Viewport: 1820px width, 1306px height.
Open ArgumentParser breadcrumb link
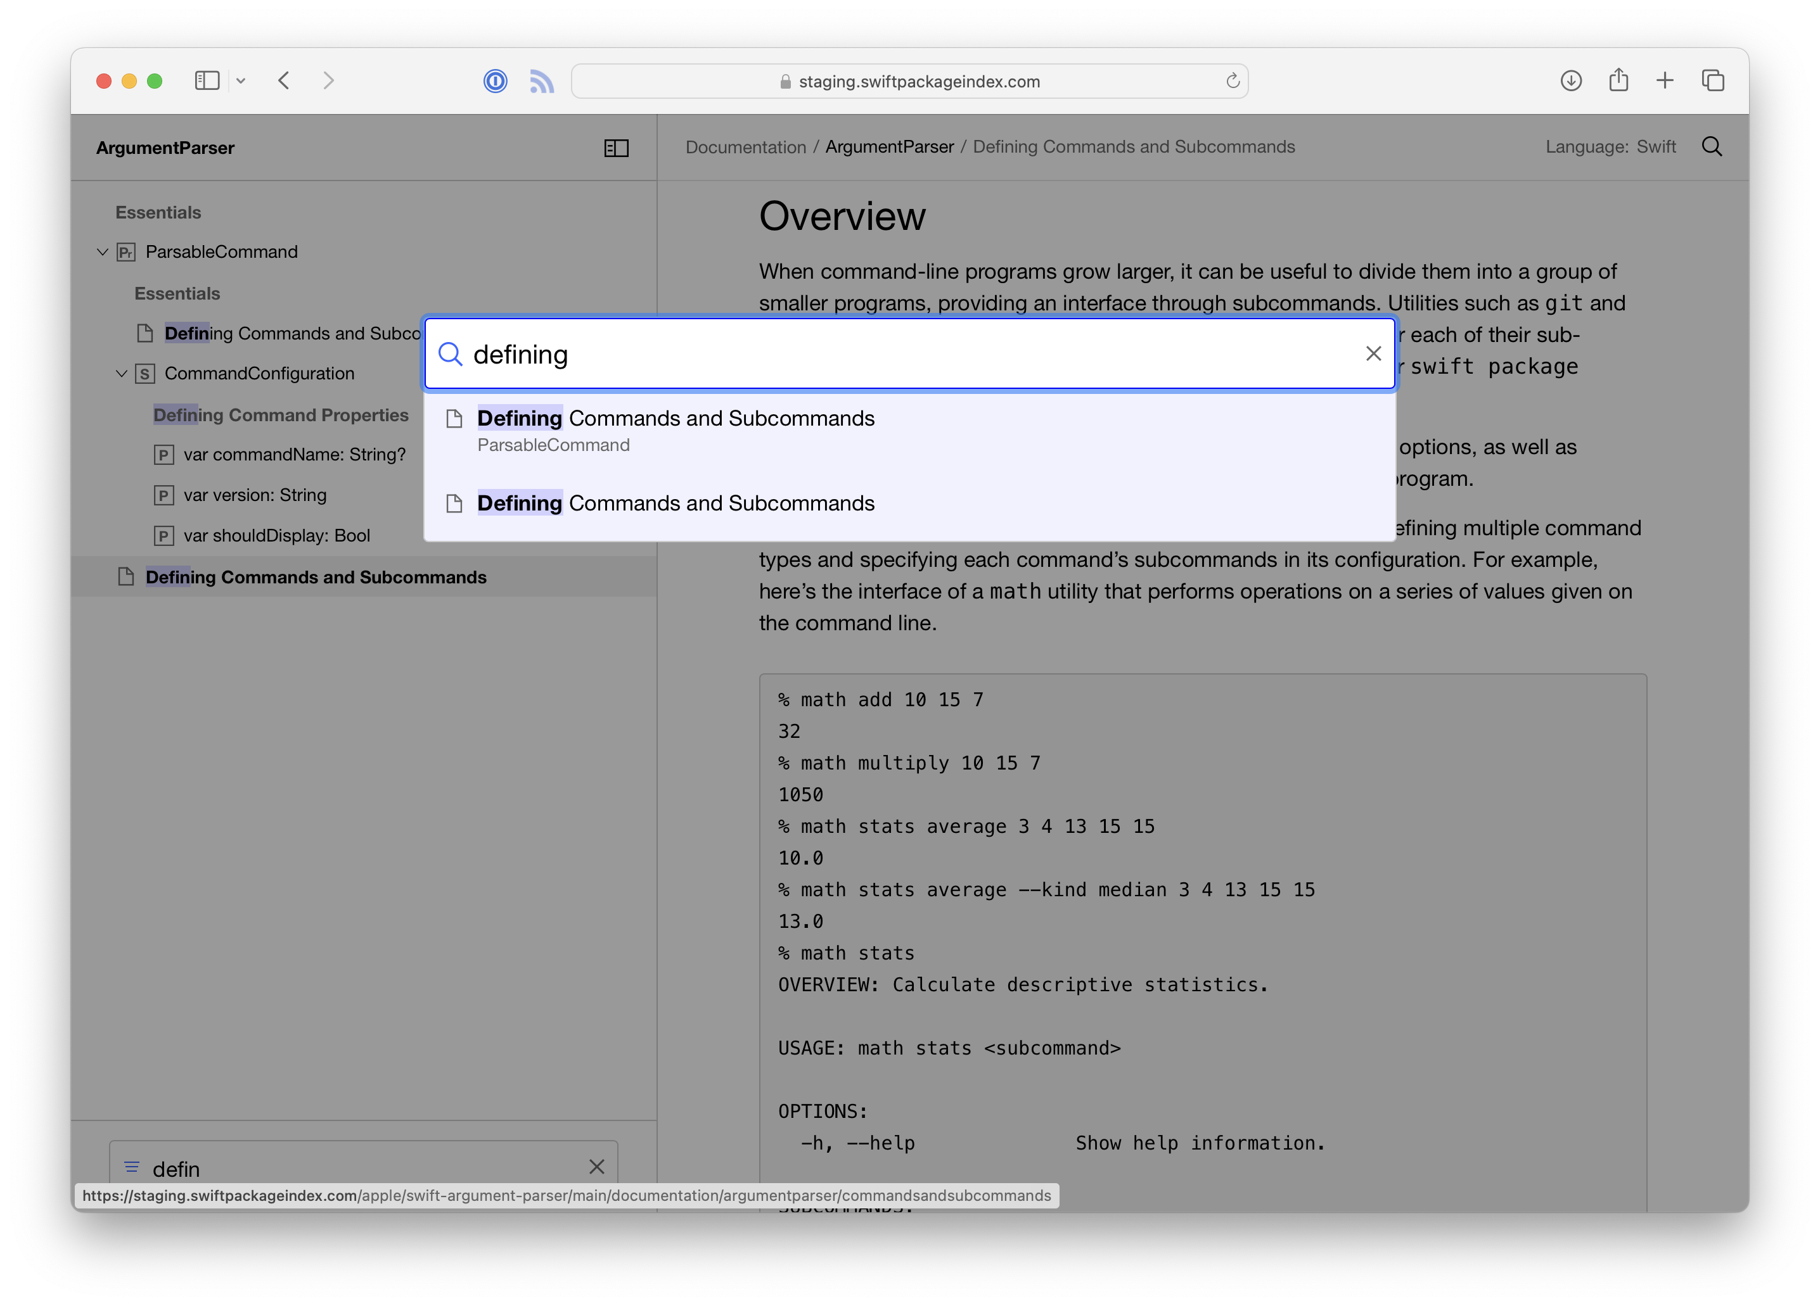click(x=889, y=147)
